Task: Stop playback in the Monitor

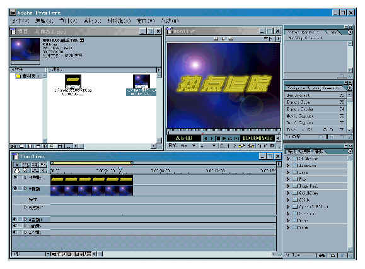Action: 218,138
